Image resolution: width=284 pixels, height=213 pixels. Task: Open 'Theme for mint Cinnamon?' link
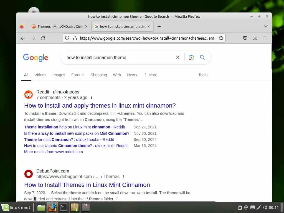[69, 140]
